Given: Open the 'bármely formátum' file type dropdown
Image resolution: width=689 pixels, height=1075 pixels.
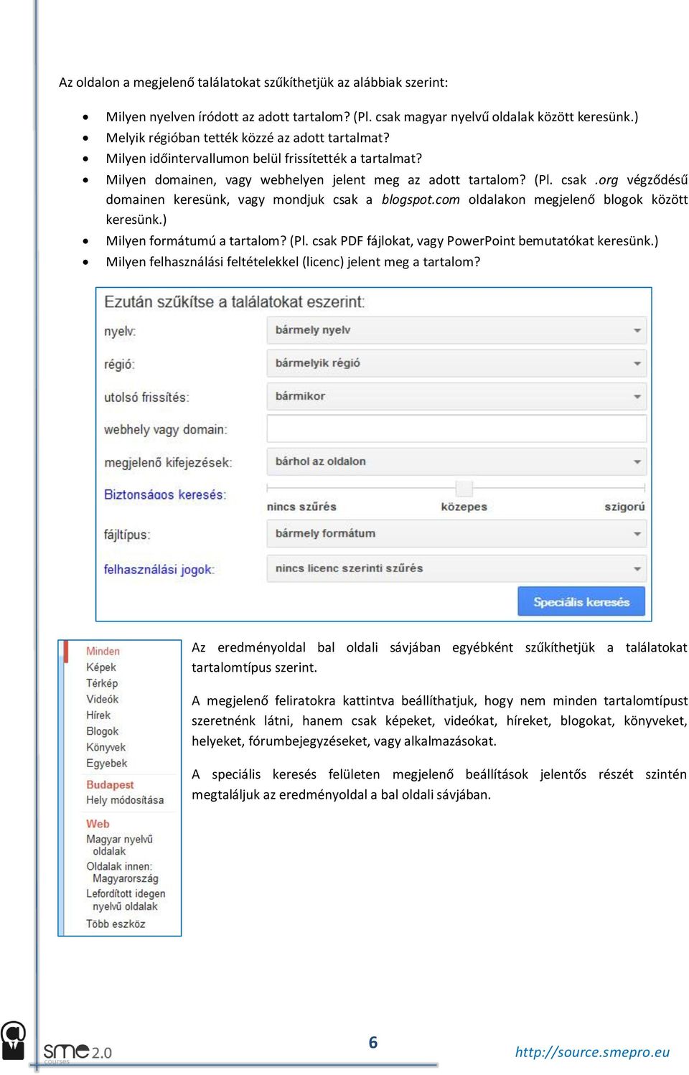Looking at the screenshot, I should tap(456, 533).
